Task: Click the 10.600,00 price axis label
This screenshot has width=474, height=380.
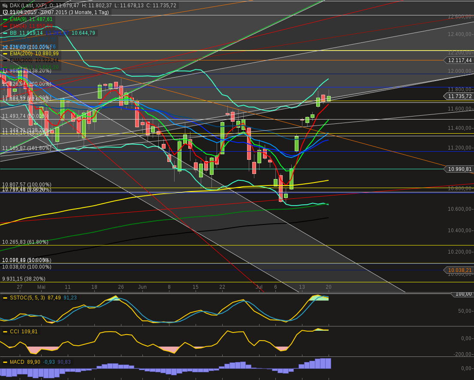Action: click(460, 209)
